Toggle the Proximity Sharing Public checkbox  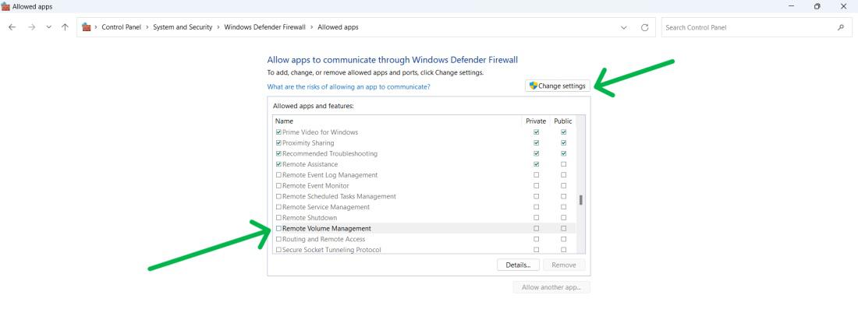(x=563, y=143)
